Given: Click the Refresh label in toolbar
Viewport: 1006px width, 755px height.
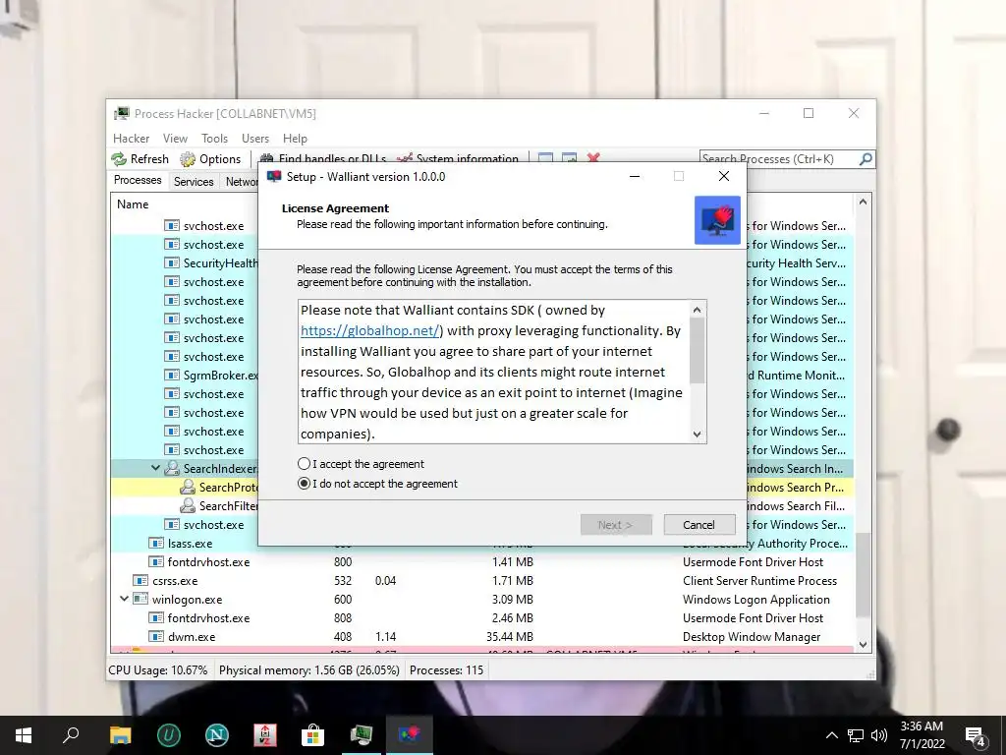Looking at the screenshot, I should [149, 158].
